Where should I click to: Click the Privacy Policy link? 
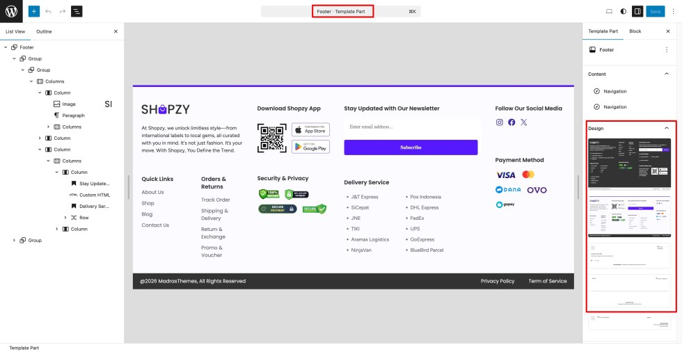click(x=498, y=281)
